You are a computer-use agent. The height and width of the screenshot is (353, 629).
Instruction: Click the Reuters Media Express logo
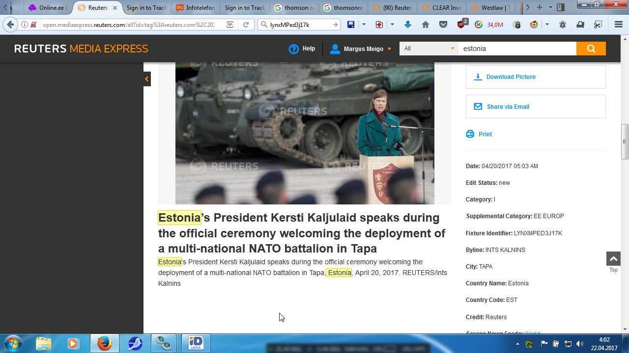[81, 49]
